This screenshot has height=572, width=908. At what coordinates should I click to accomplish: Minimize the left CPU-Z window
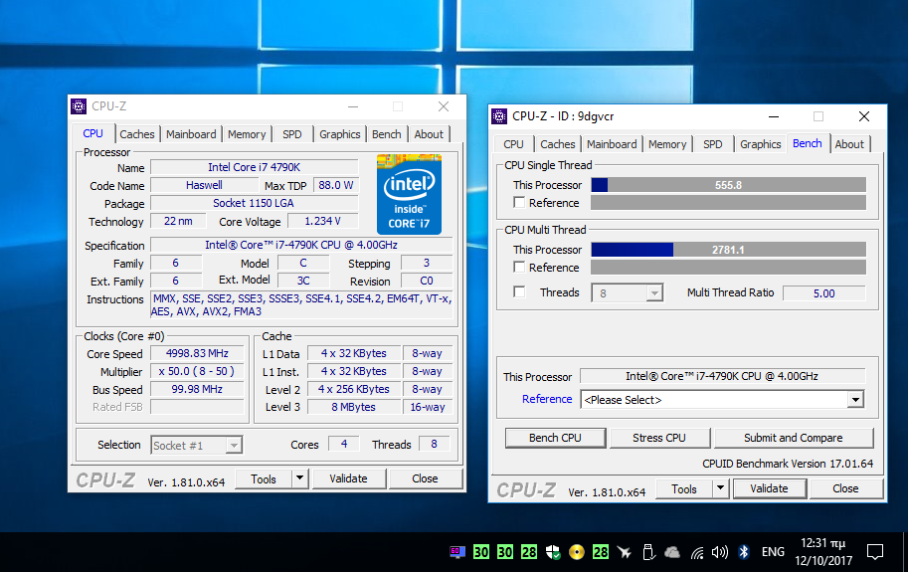tap(353, 106)
